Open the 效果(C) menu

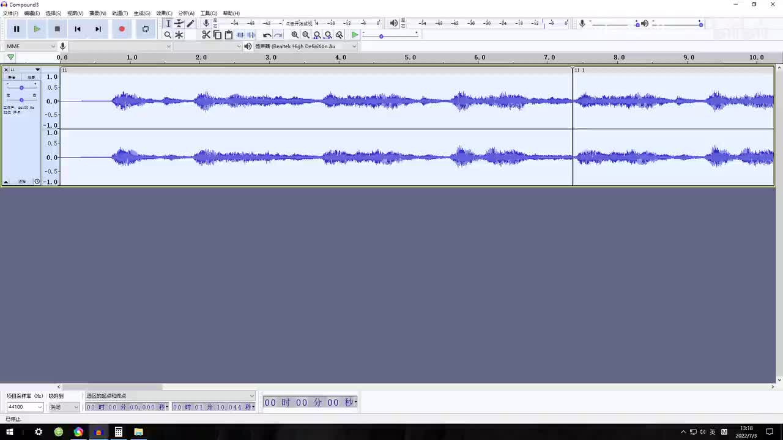point(164,13)
